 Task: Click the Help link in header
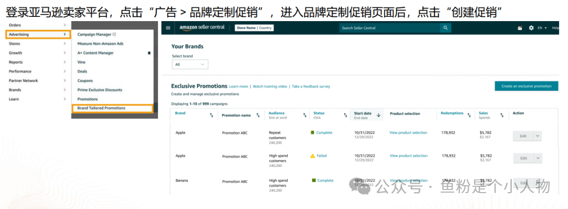[555, 28]
